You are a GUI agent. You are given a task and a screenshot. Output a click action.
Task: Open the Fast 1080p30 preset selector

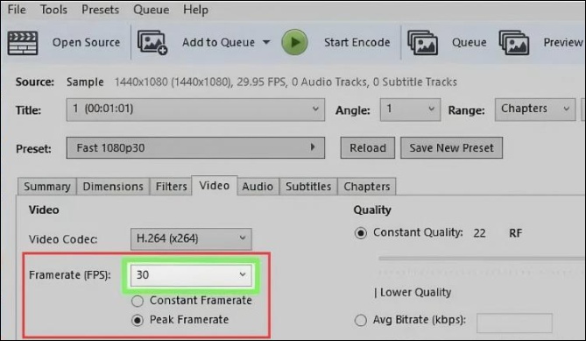coord(195,147)
